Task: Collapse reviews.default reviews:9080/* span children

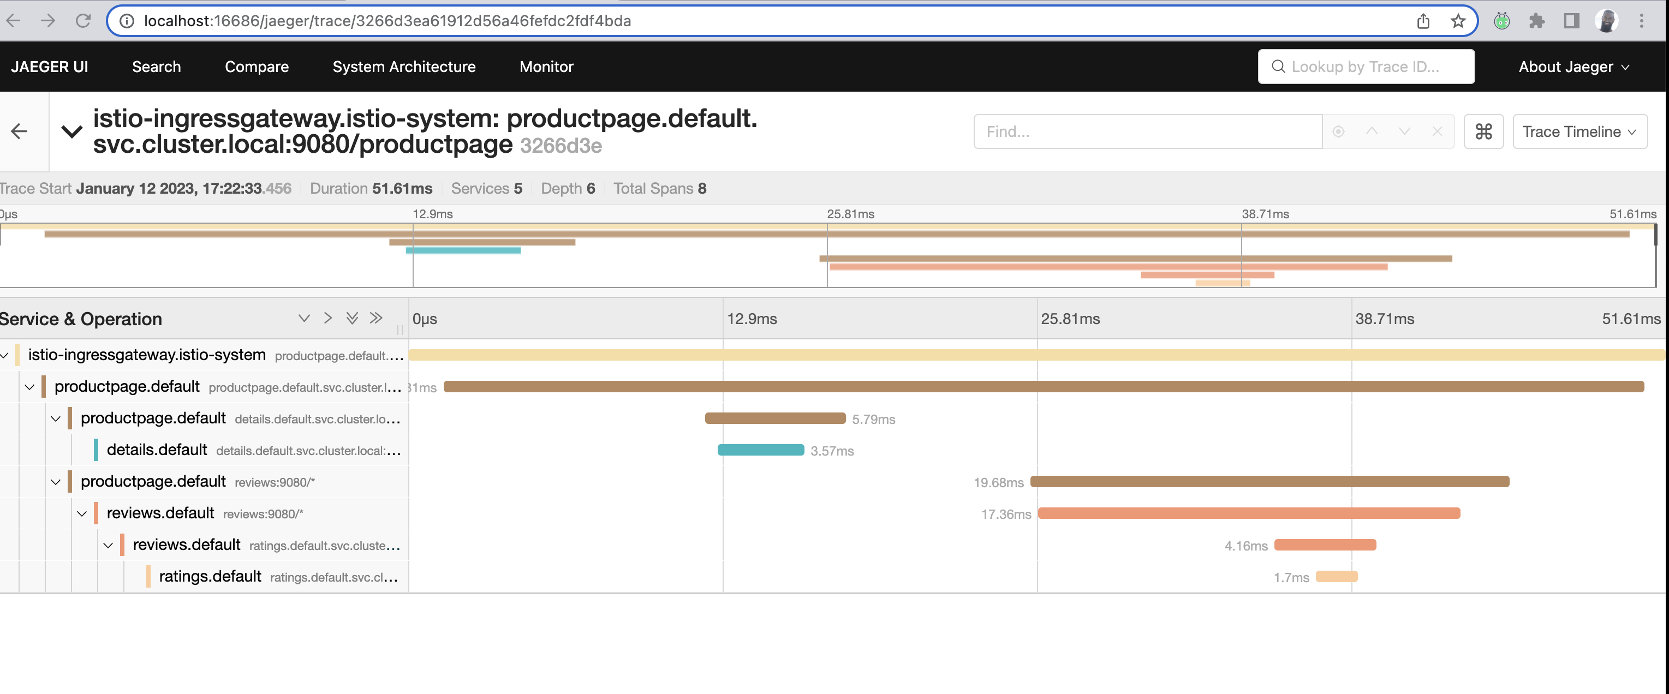Action: point(82,513)
